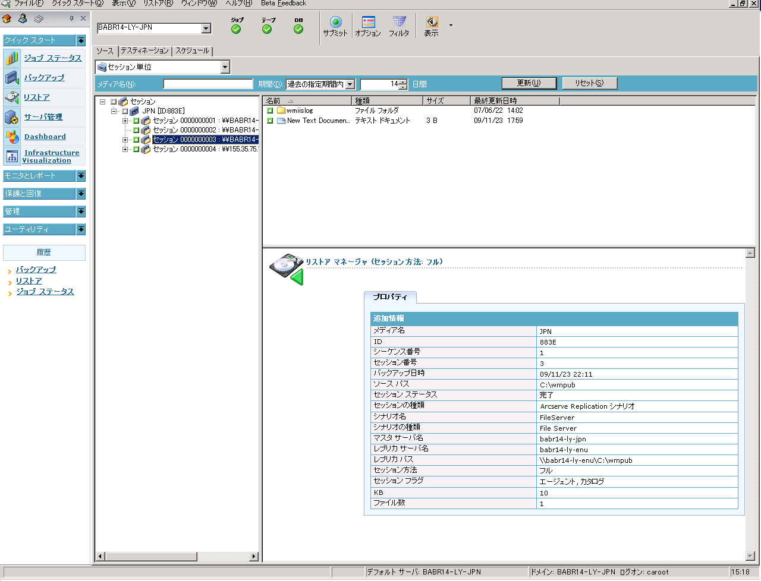Click the テープ engine status indicator
Viewport: 761px width, 581px height.
coord(268,29)
